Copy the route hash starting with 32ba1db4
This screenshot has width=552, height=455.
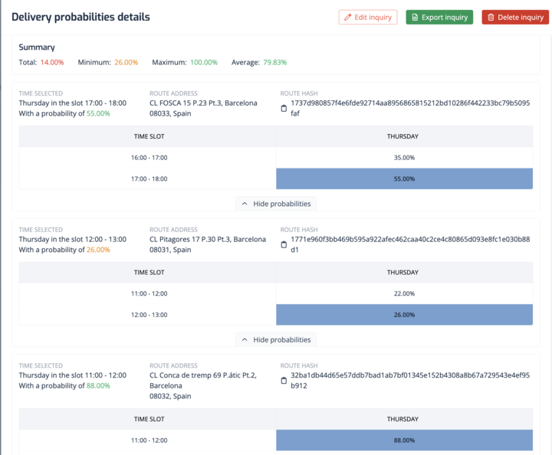point(284,381)
